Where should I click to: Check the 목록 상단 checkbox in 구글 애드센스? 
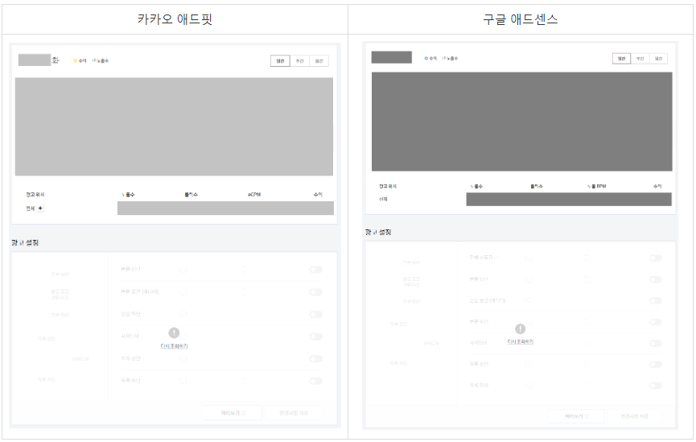click(529, 364)
